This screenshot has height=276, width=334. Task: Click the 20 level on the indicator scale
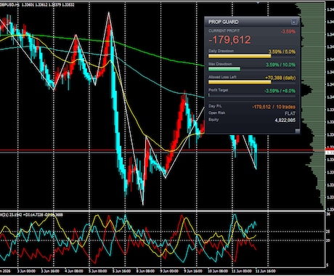click(x=328, y=240)
